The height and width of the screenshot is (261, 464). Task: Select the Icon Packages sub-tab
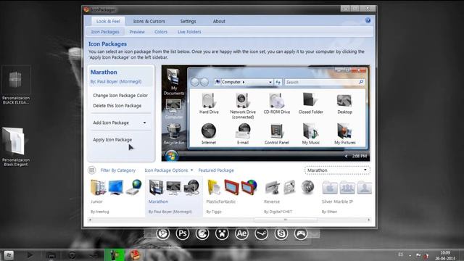pos(105,32)
